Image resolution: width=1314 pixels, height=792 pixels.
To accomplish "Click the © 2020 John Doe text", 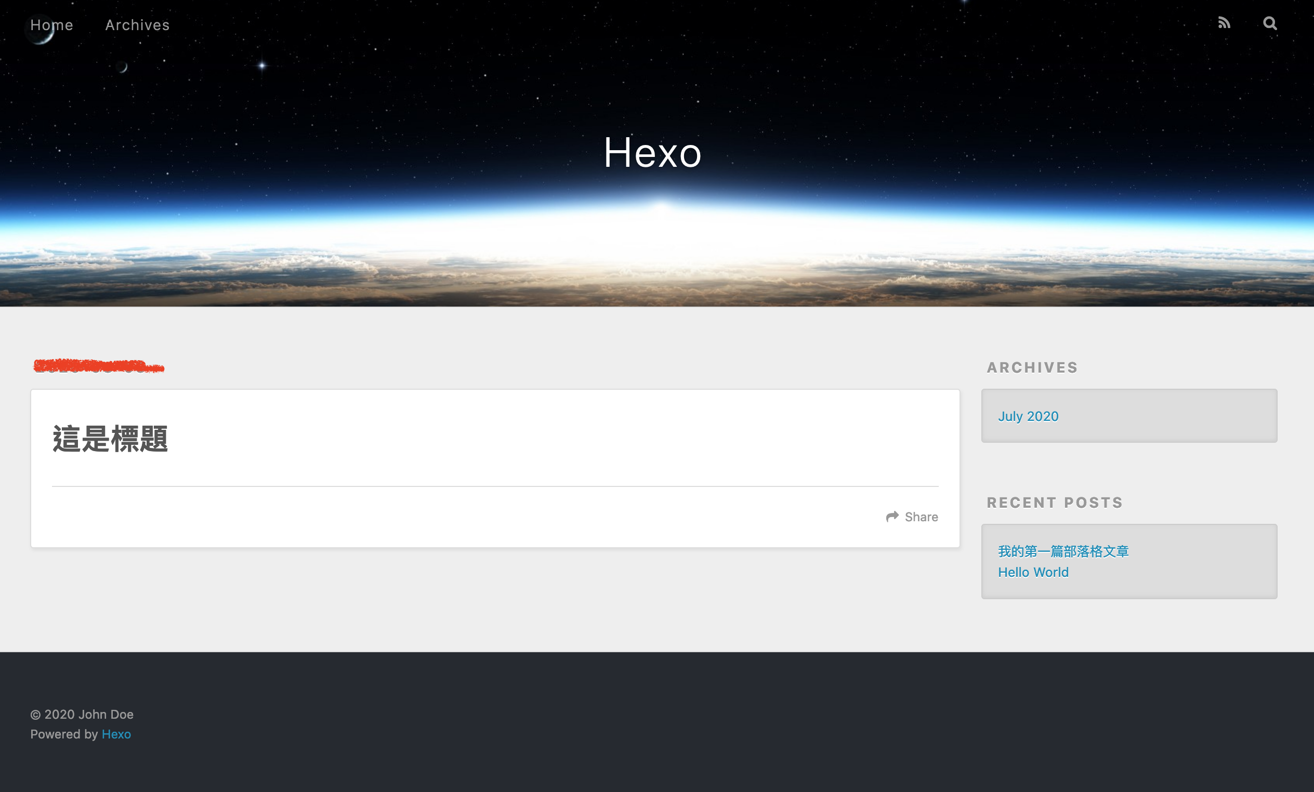I will 82,714.
